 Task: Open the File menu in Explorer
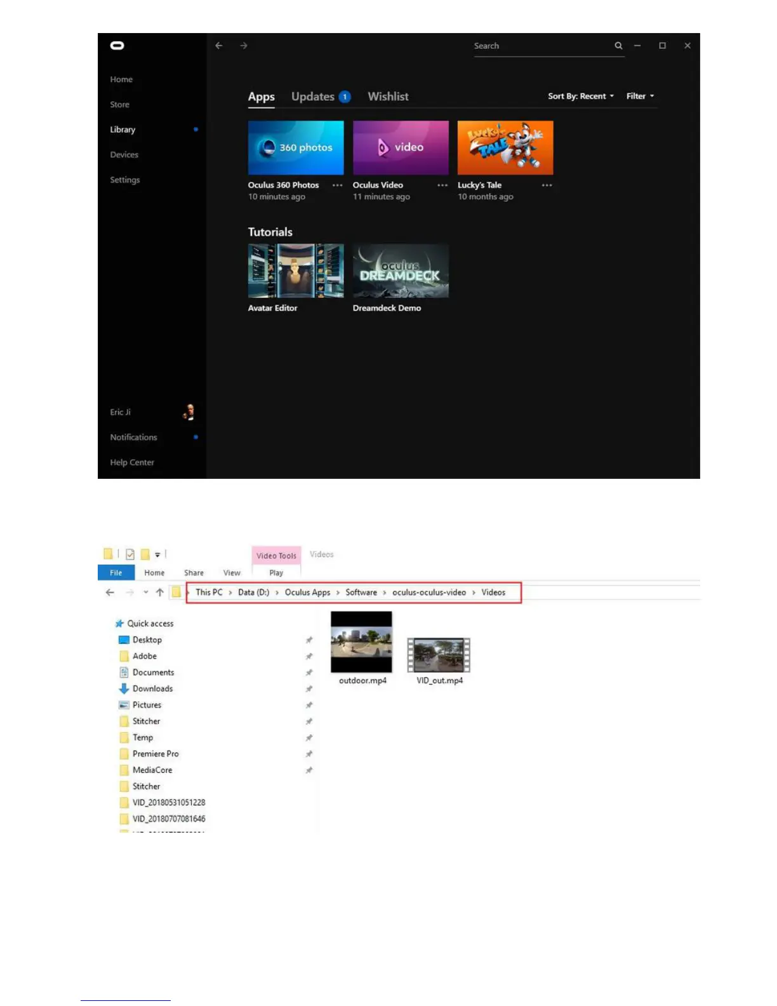tap(116, 573)
